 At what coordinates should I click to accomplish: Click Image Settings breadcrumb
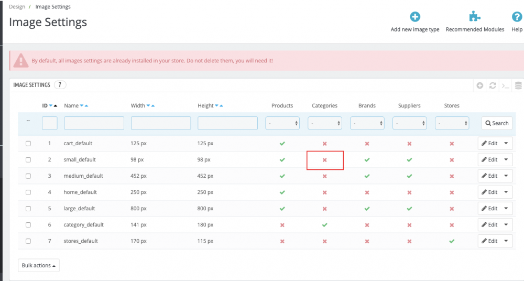click(x=53, y=7)
